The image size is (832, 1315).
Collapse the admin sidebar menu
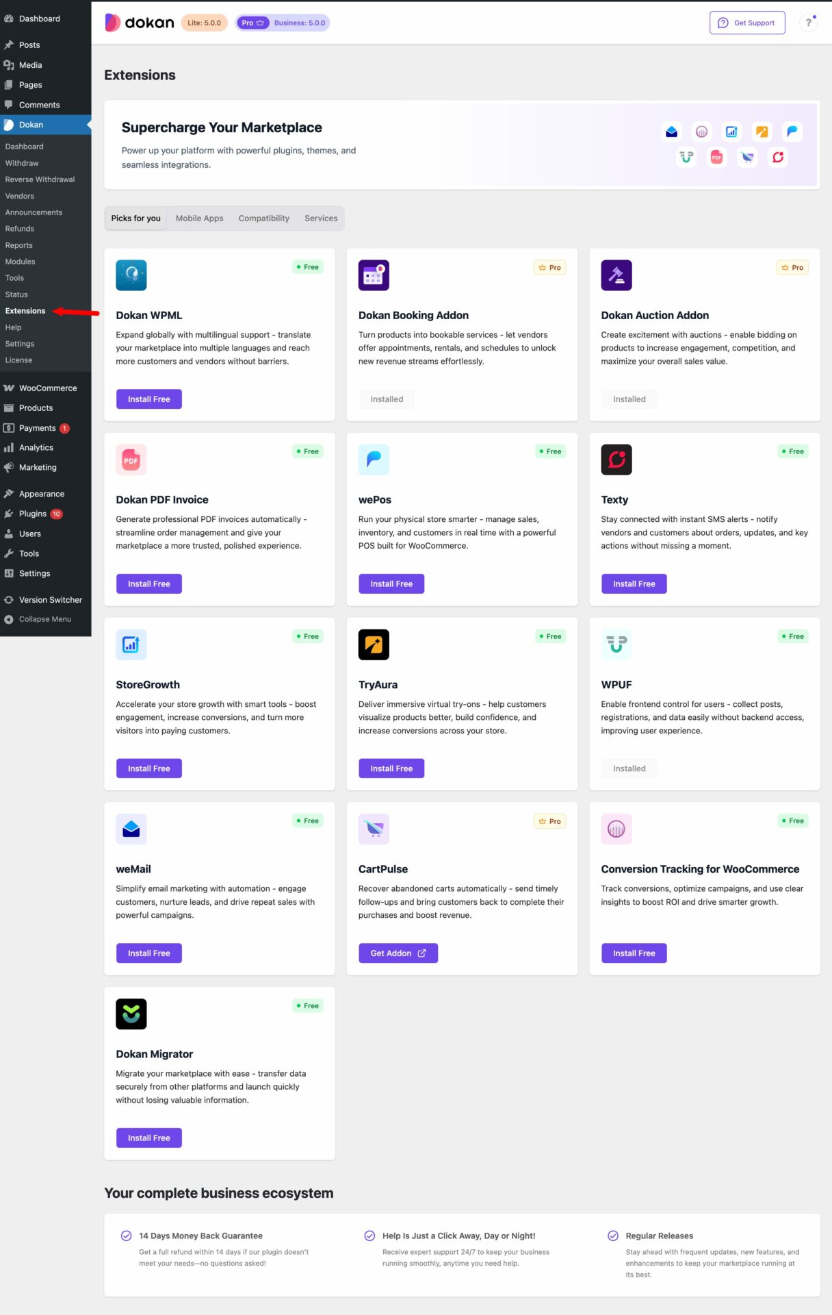click(x=45, y=619)
